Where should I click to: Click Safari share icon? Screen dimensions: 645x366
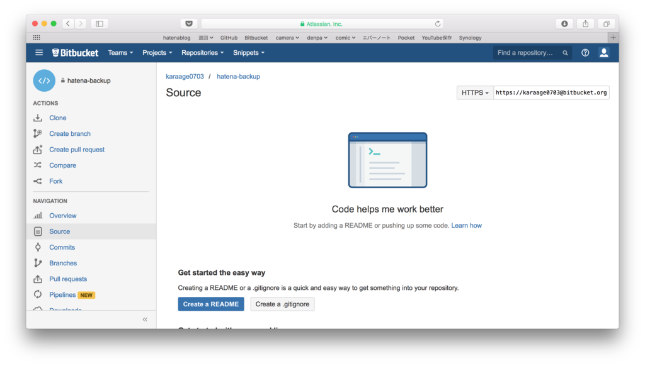click(x=585, y=24)
